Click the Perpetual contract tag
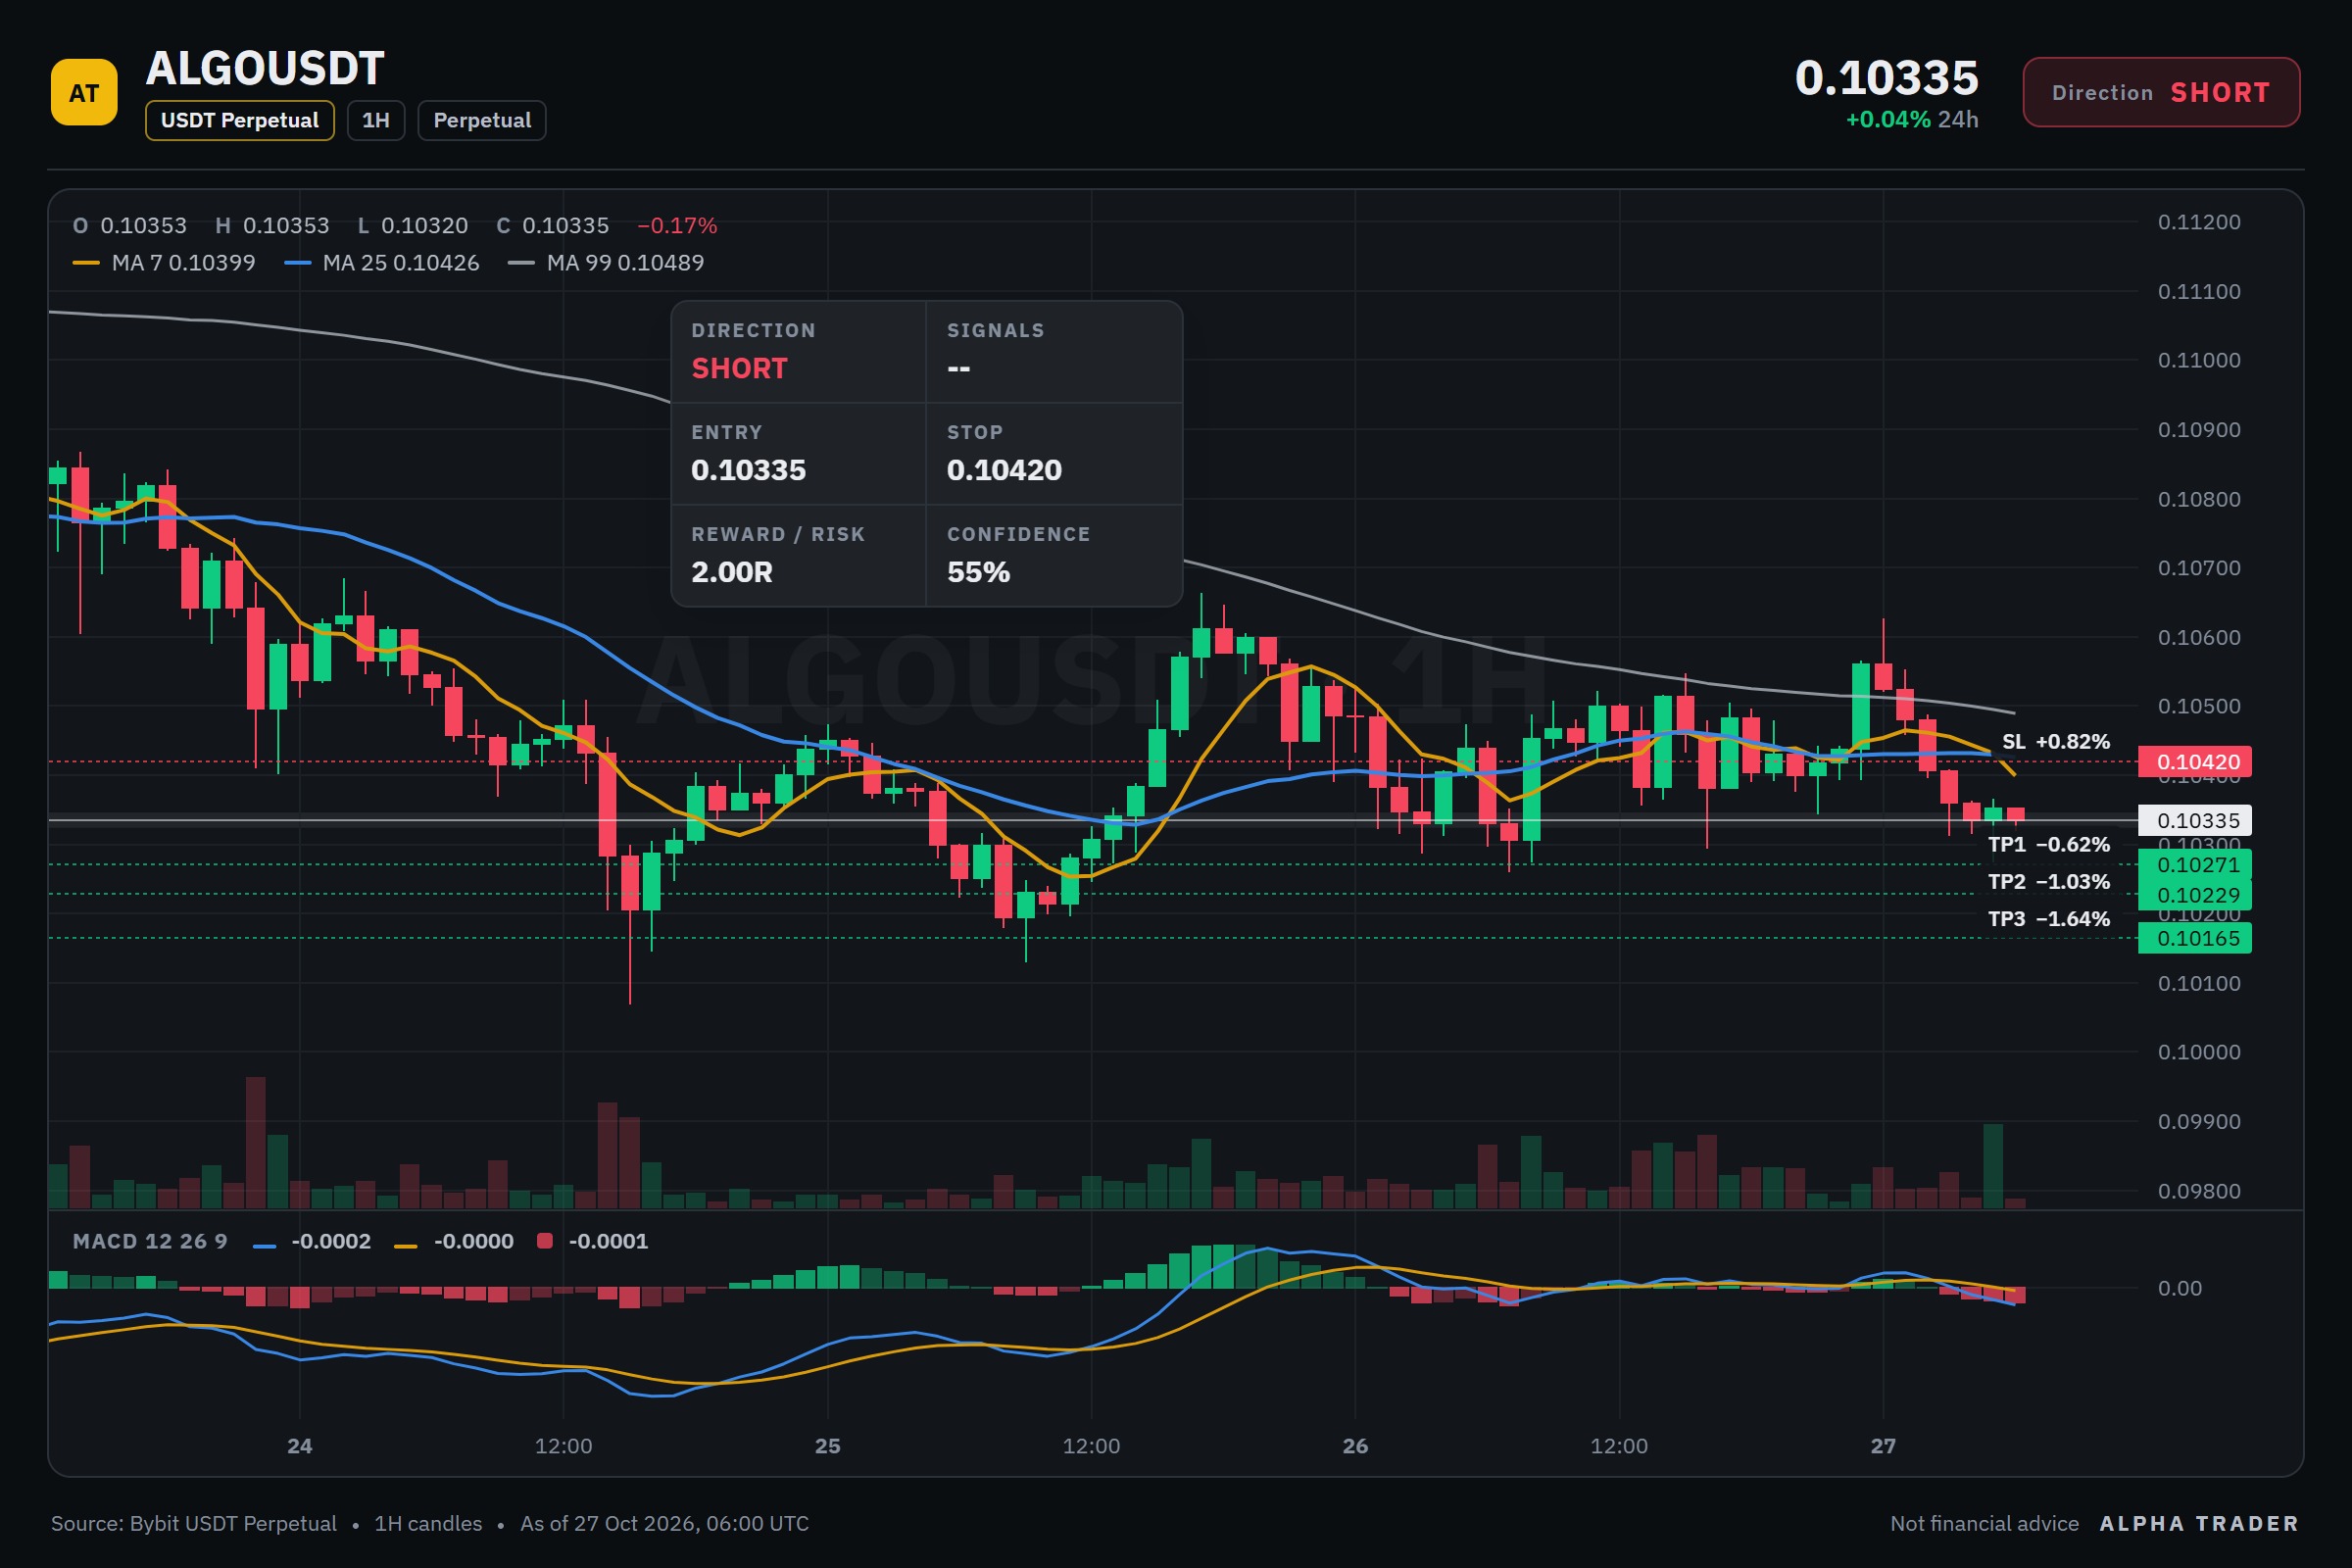The height and width of the screenshot is (1568, 2352). [x=482, y=120]
